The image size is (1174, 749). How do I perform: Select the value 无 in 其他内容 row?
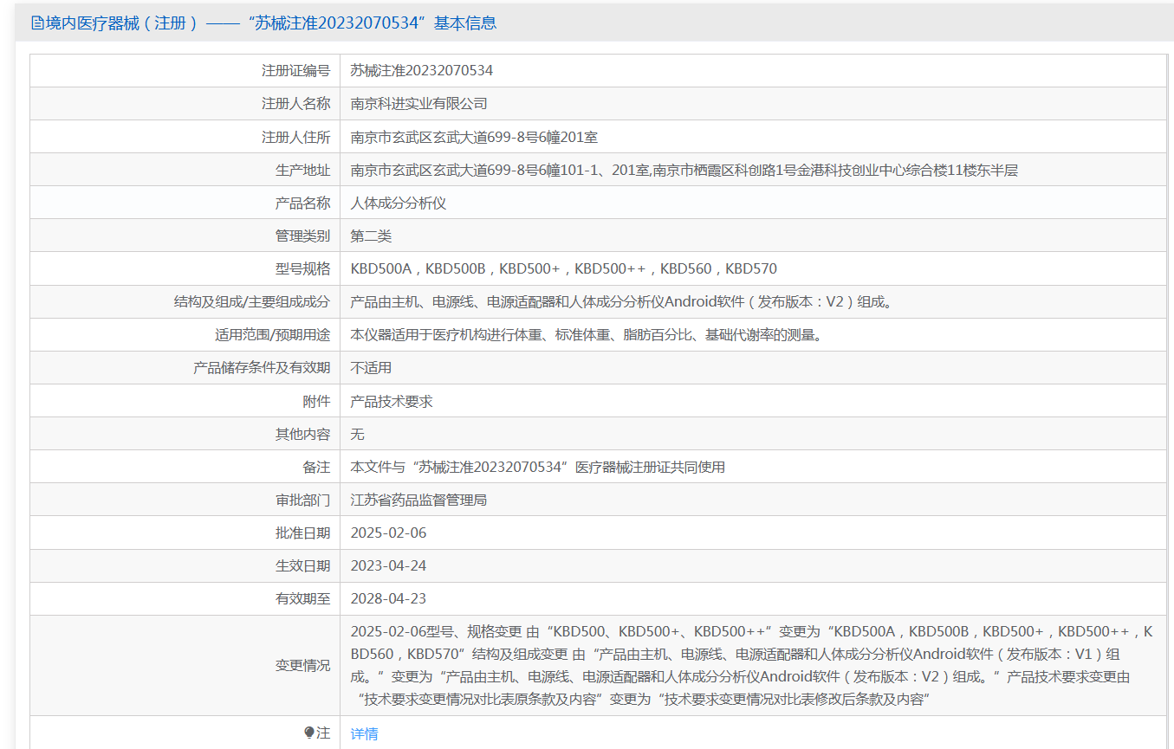point(358,434)
